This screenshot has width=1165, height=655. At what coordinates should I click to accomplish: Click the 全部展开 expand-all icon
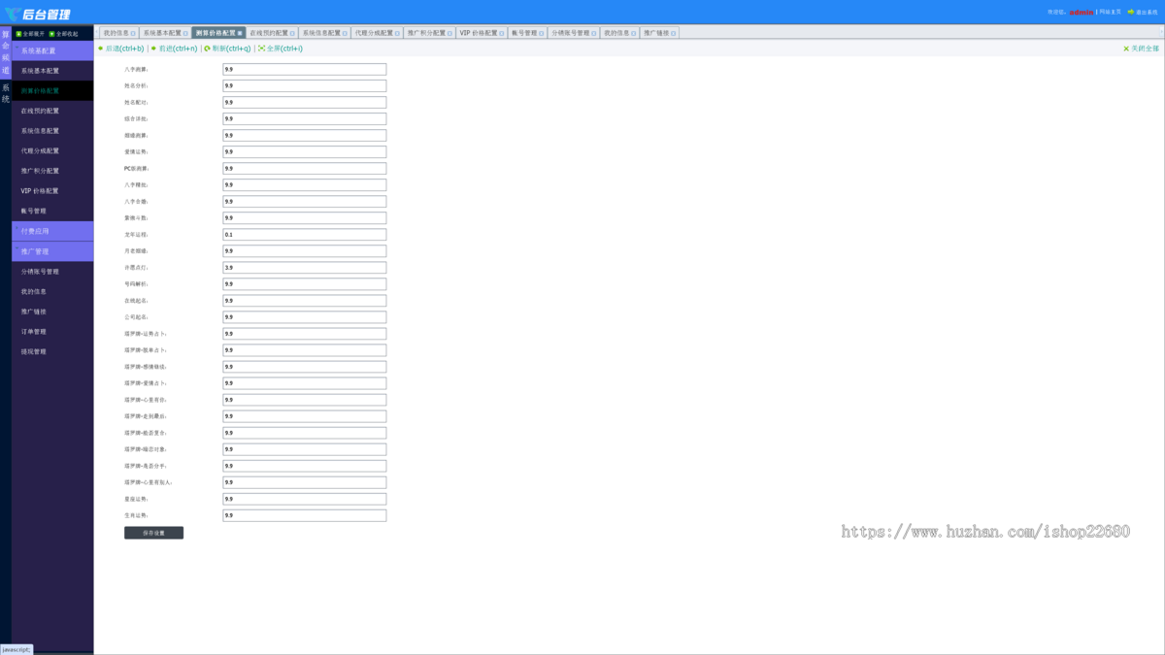[18, 34]
